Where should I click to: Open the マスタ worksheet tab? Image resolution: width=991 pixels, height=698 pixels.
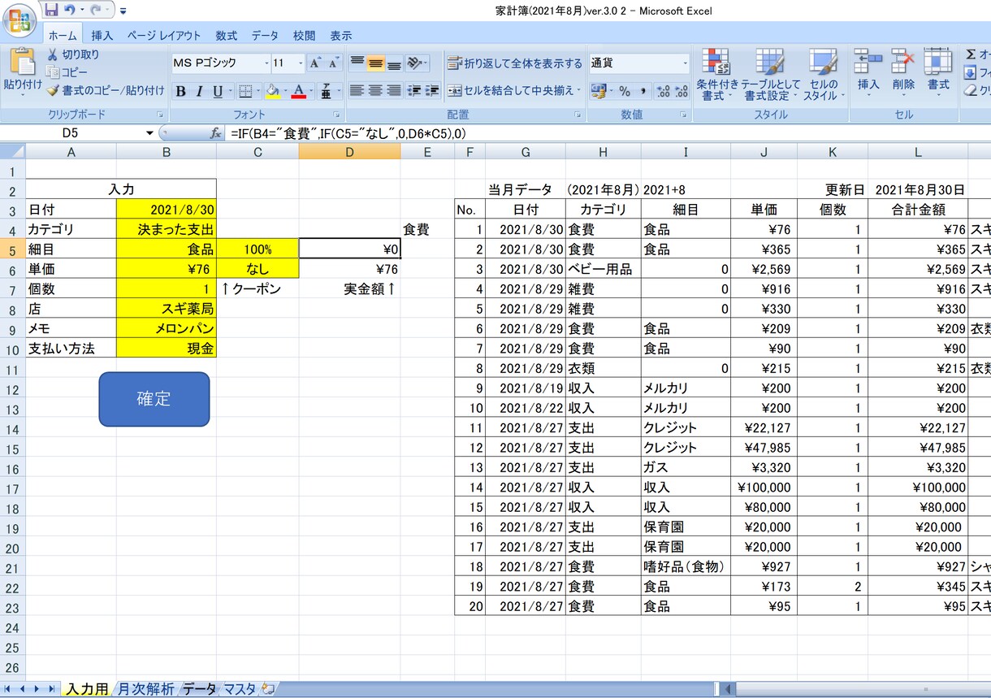(x=240, y=689)
